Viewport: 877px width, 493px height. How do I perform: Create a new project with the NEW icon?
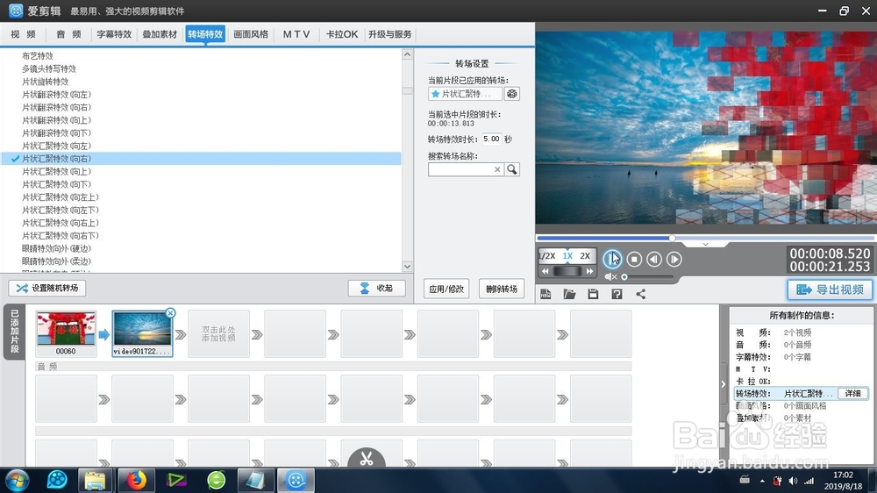(545, 294)
